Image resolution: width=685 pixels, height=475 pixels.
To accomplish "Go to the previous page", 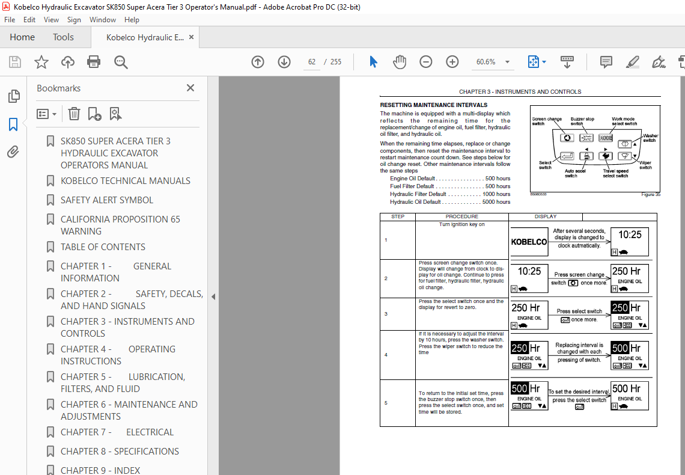I will tap(258, 62).
